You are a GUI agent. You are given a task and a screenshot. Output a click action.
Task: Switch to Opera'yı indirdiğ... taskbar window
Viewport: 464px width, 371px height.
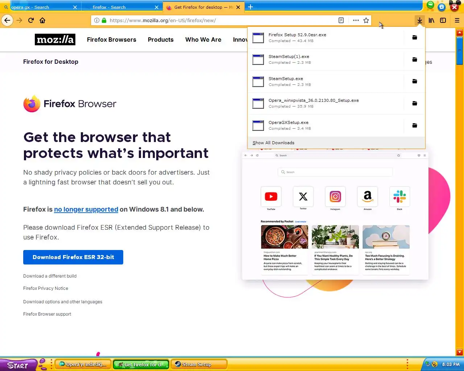(x=83, y=364)
